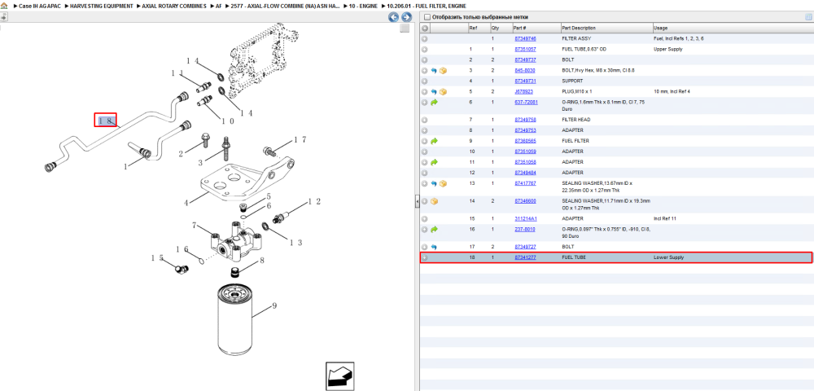Expand breadcrumb arrow before Case IH AG APAC
Viewport: 814px width, 391px height.
pos(15,7)
